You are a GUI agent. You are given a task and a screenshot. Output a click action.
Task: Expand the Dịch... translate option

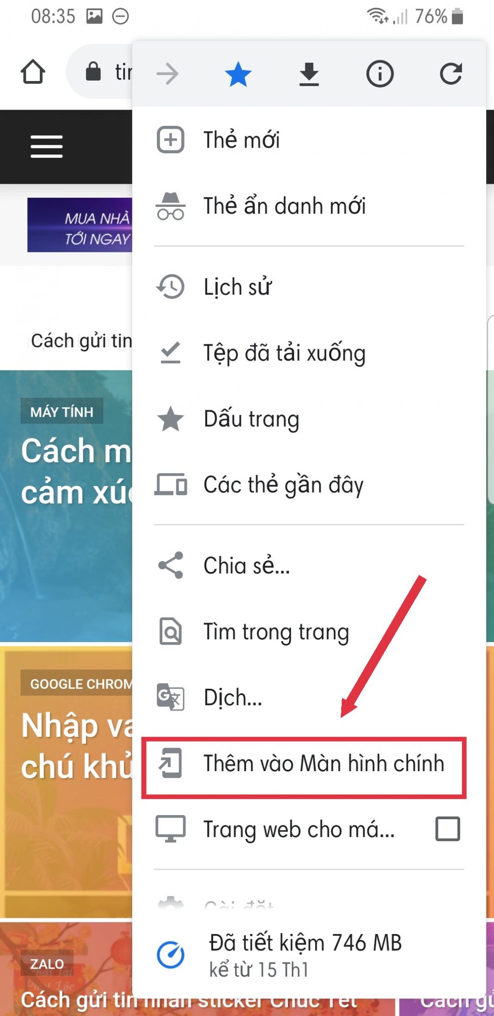[x=309, y=698]
